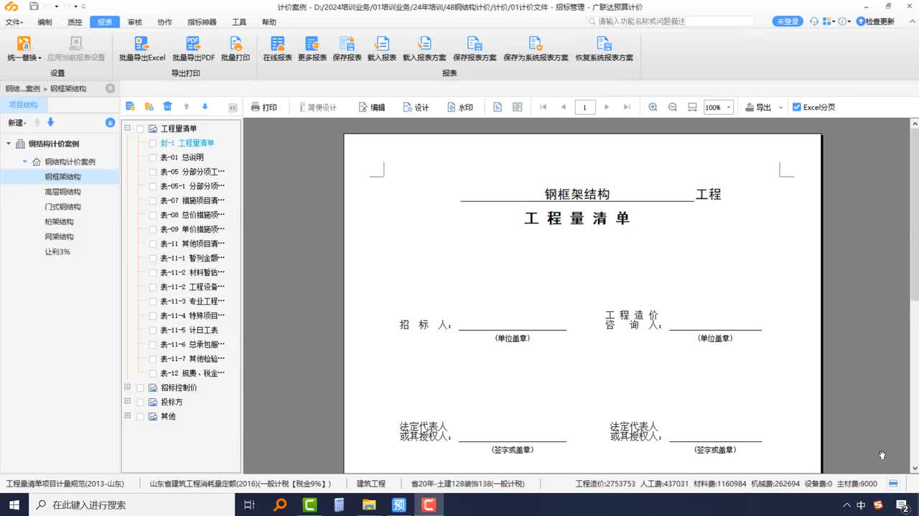Expand the 其他 tree node
Viewport: 919px width, 516px height.
[128, 415]
